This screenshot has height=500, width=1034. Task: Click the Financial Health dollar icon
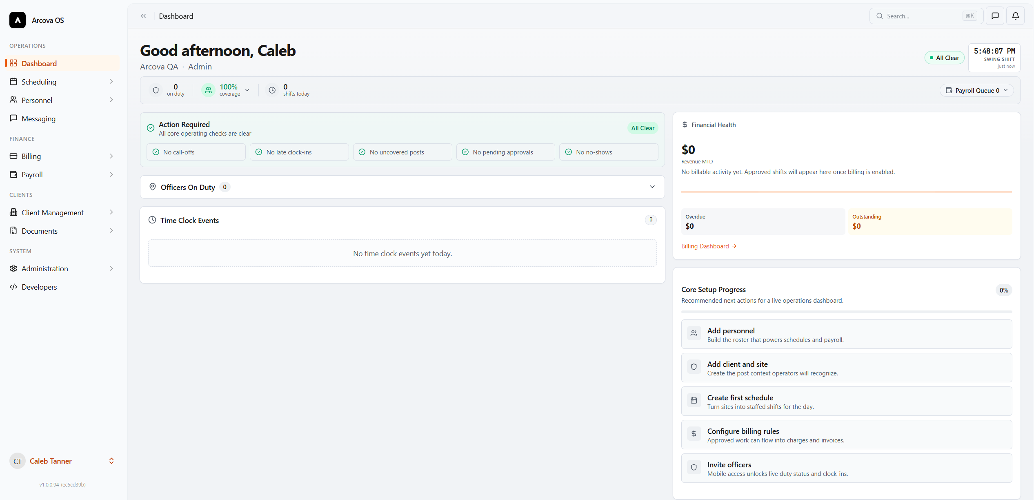(685, 124)
